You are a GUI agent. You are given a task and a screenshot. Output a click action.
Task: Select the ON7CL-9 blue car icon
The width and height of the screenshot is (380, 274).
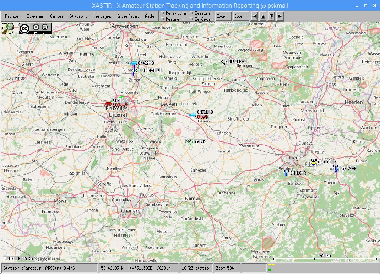pos(193,115)
